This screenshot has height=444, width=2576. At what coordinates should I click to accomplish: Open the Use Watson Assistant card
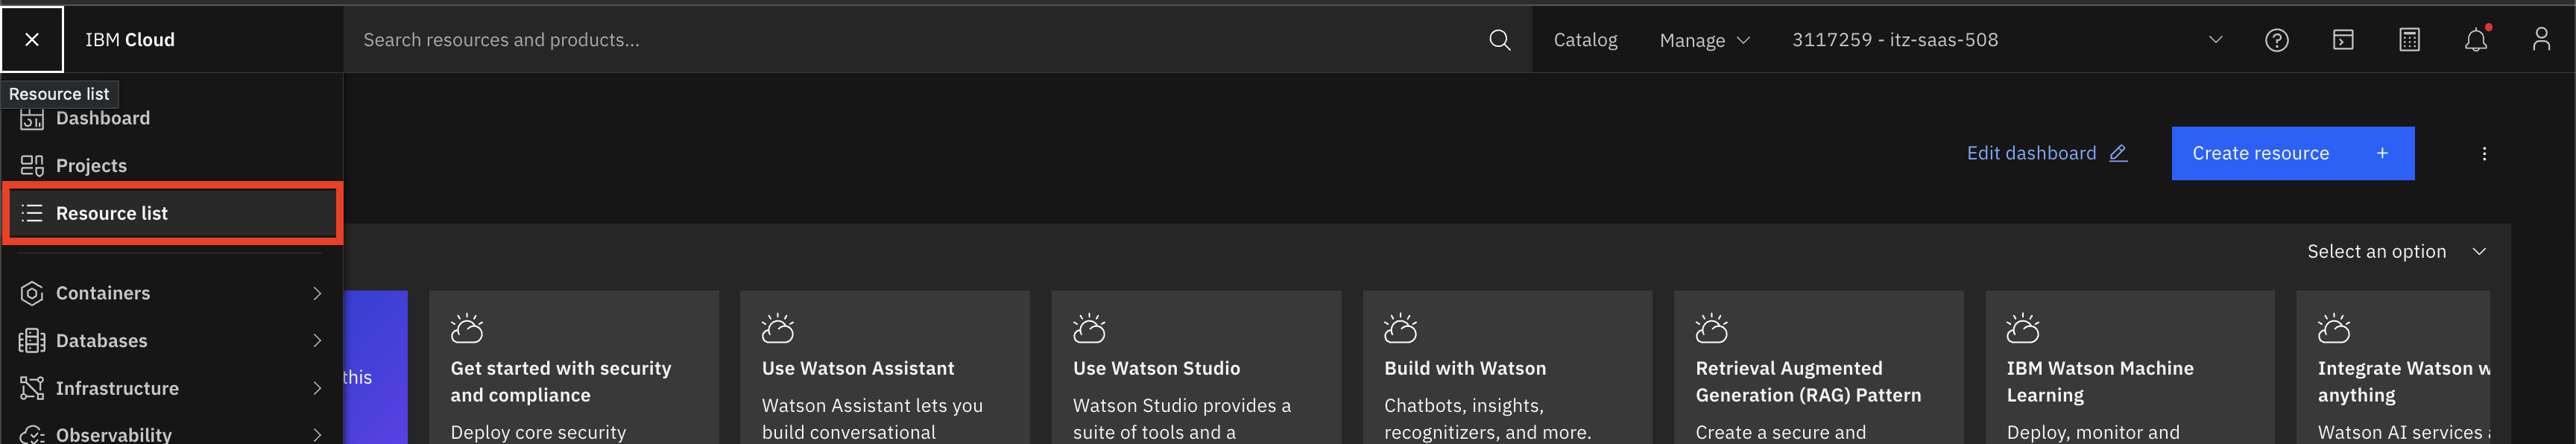885,367
